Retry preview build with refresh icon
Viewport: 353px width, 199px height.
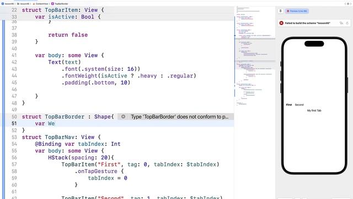[x=347, y=23]
